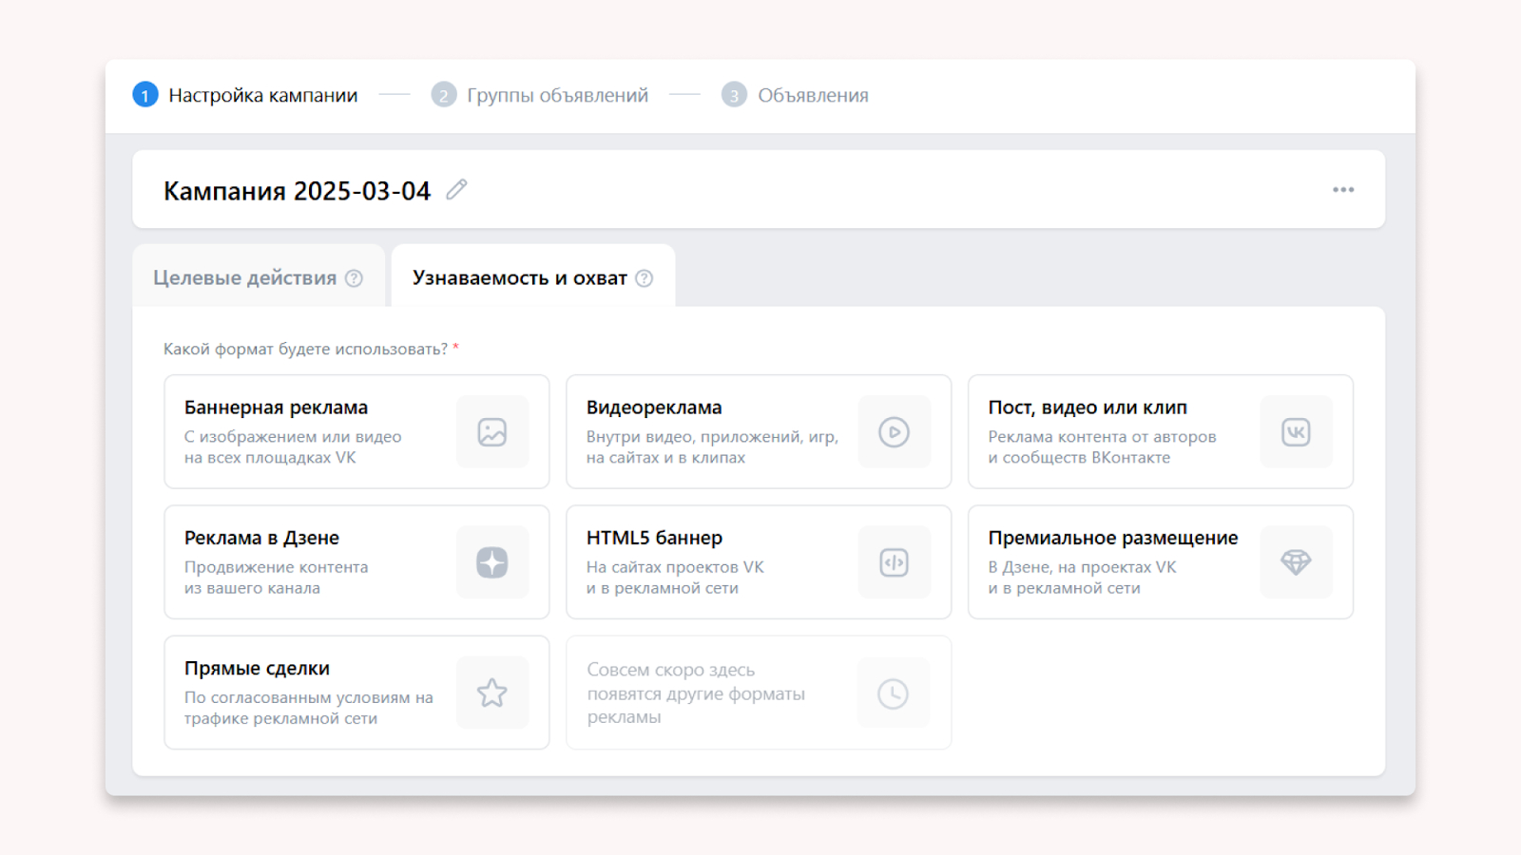This screenshot has height=855, width=1521.
Task: Click the campaign name Кампания 2025-03-04
Action: [x=297, y=191]
